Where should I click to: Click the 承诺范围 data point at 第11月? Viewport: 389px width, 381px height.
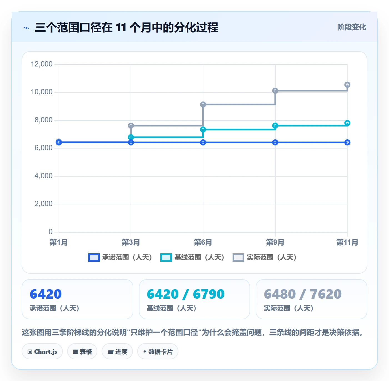click(x=347, y=142)
